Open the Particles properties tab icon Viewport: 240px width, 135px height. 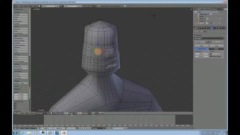pyautogui.click(x=222, y=28)
